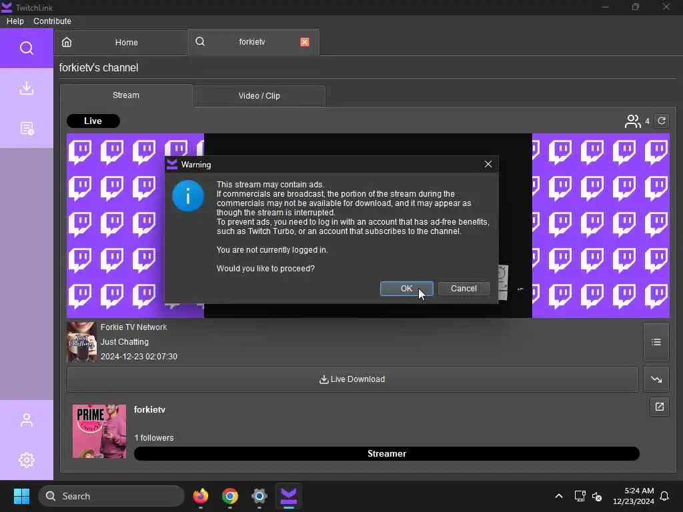The height and width of the screenshot is (512, 683).
Task: Click the live stream preview image
Action: click(368, 225)
